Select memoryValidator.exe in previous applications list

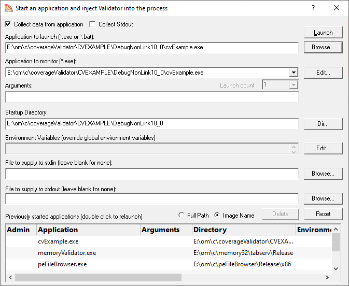click(67, 253)
